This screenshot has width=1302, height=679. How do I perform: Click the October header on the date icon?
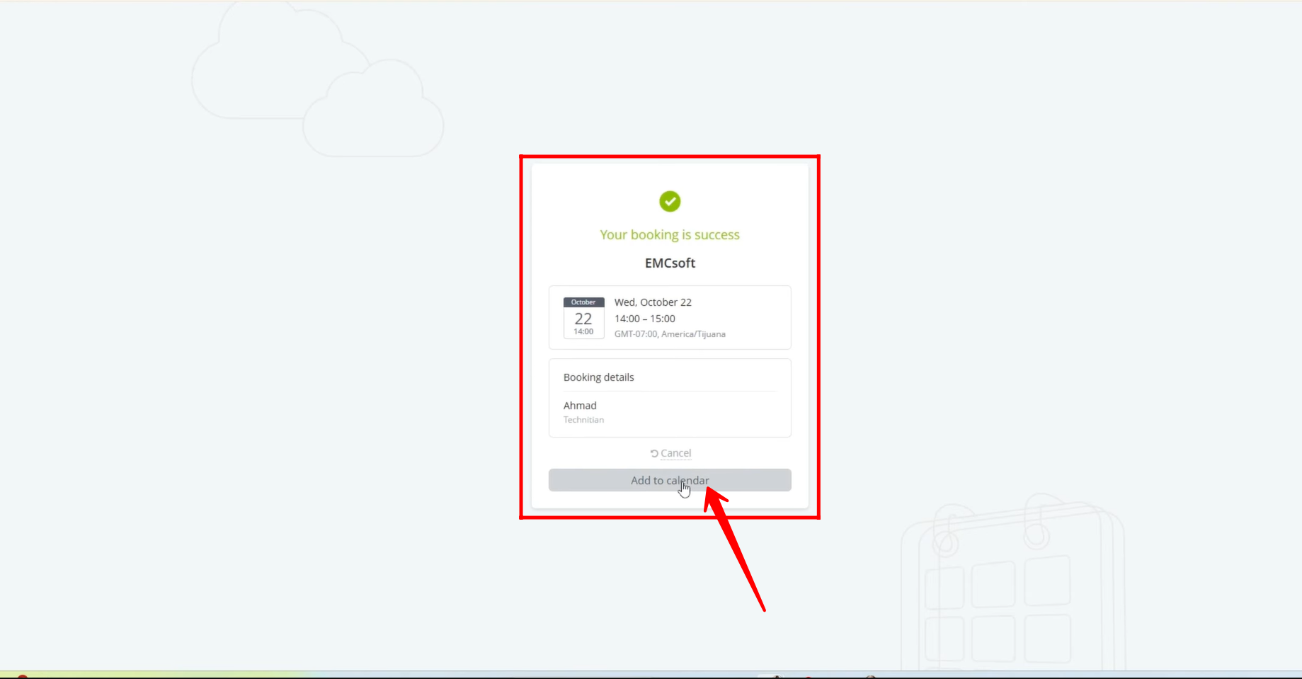click(x=583, y=302)
